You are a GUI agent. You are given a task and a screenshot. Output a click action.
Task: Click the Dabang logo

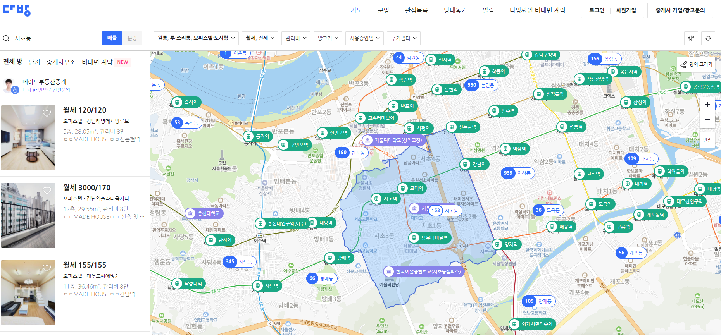17,10
